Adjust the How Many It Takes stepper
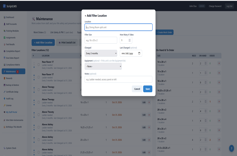237x156 pixels. [129, 40]
